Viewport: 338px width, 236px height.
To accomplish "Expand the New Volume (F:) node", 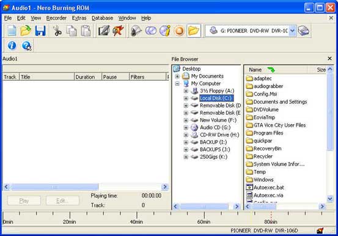I will coord(186,120).
